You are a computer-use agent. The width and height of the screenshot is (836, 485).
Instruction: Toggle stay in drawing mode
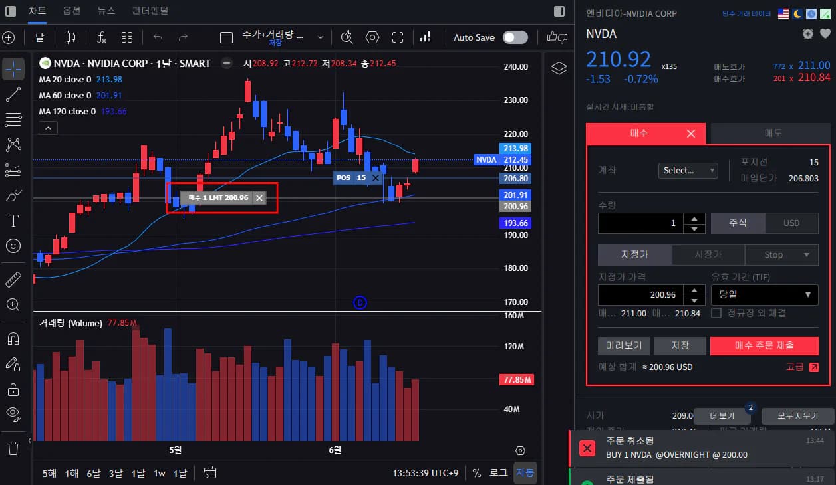point(13,363)
